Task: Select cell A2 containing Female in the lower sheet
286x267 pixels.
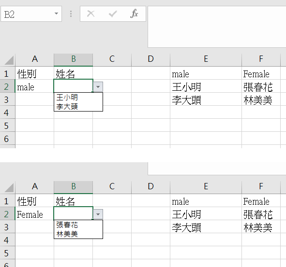Action: point(34,214)
